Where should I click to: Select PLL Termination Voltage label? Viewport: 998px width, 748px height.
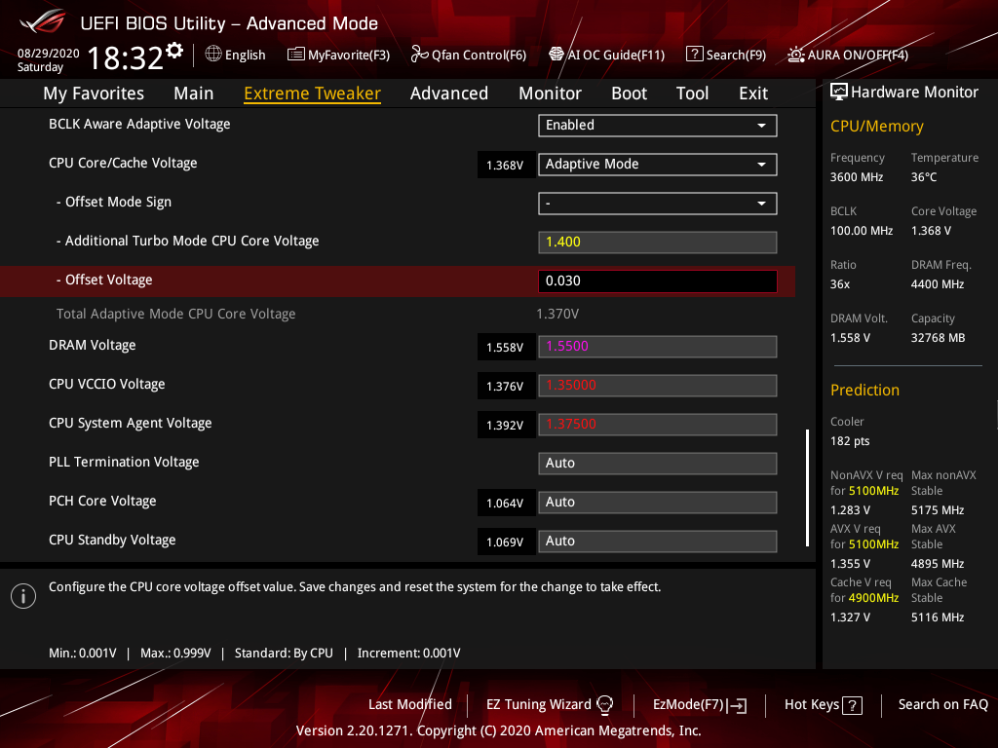(x=124, y=462)
